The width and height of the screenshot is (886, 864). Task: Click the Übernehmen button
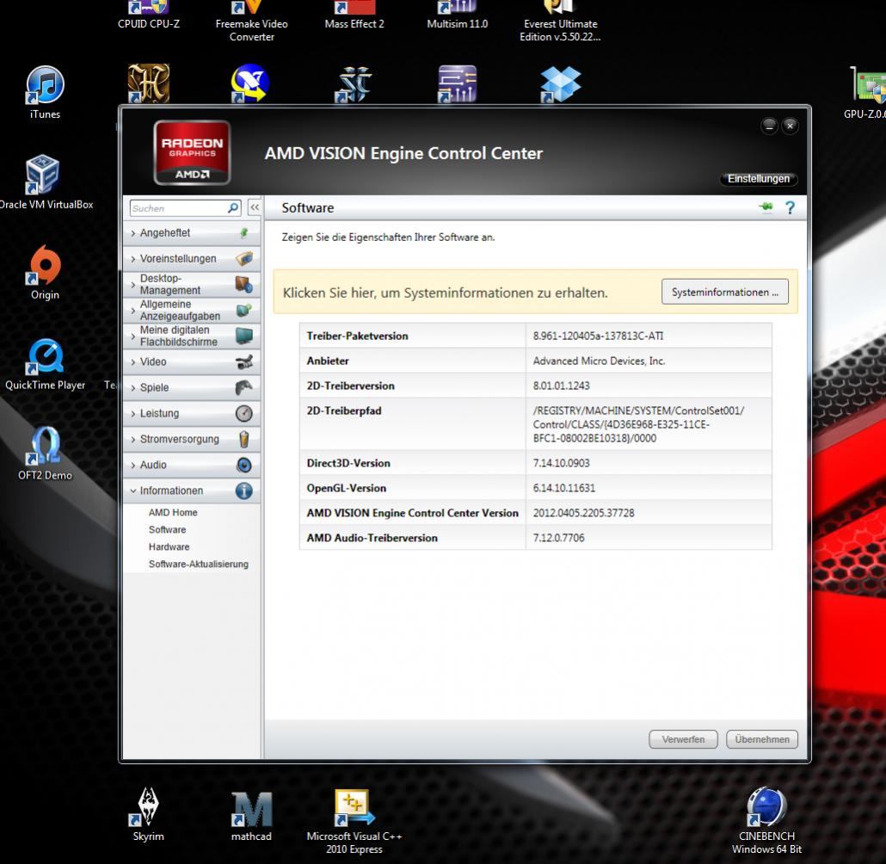click(x=761, y=739)
